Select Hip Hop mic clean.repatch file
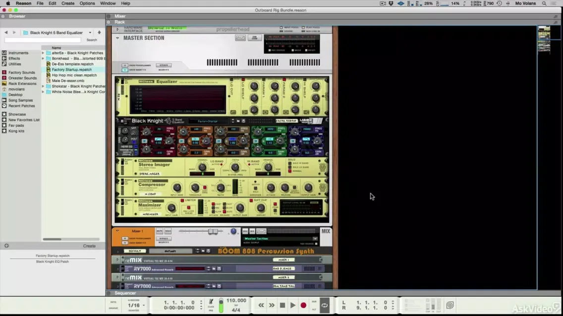 point(74,75)
